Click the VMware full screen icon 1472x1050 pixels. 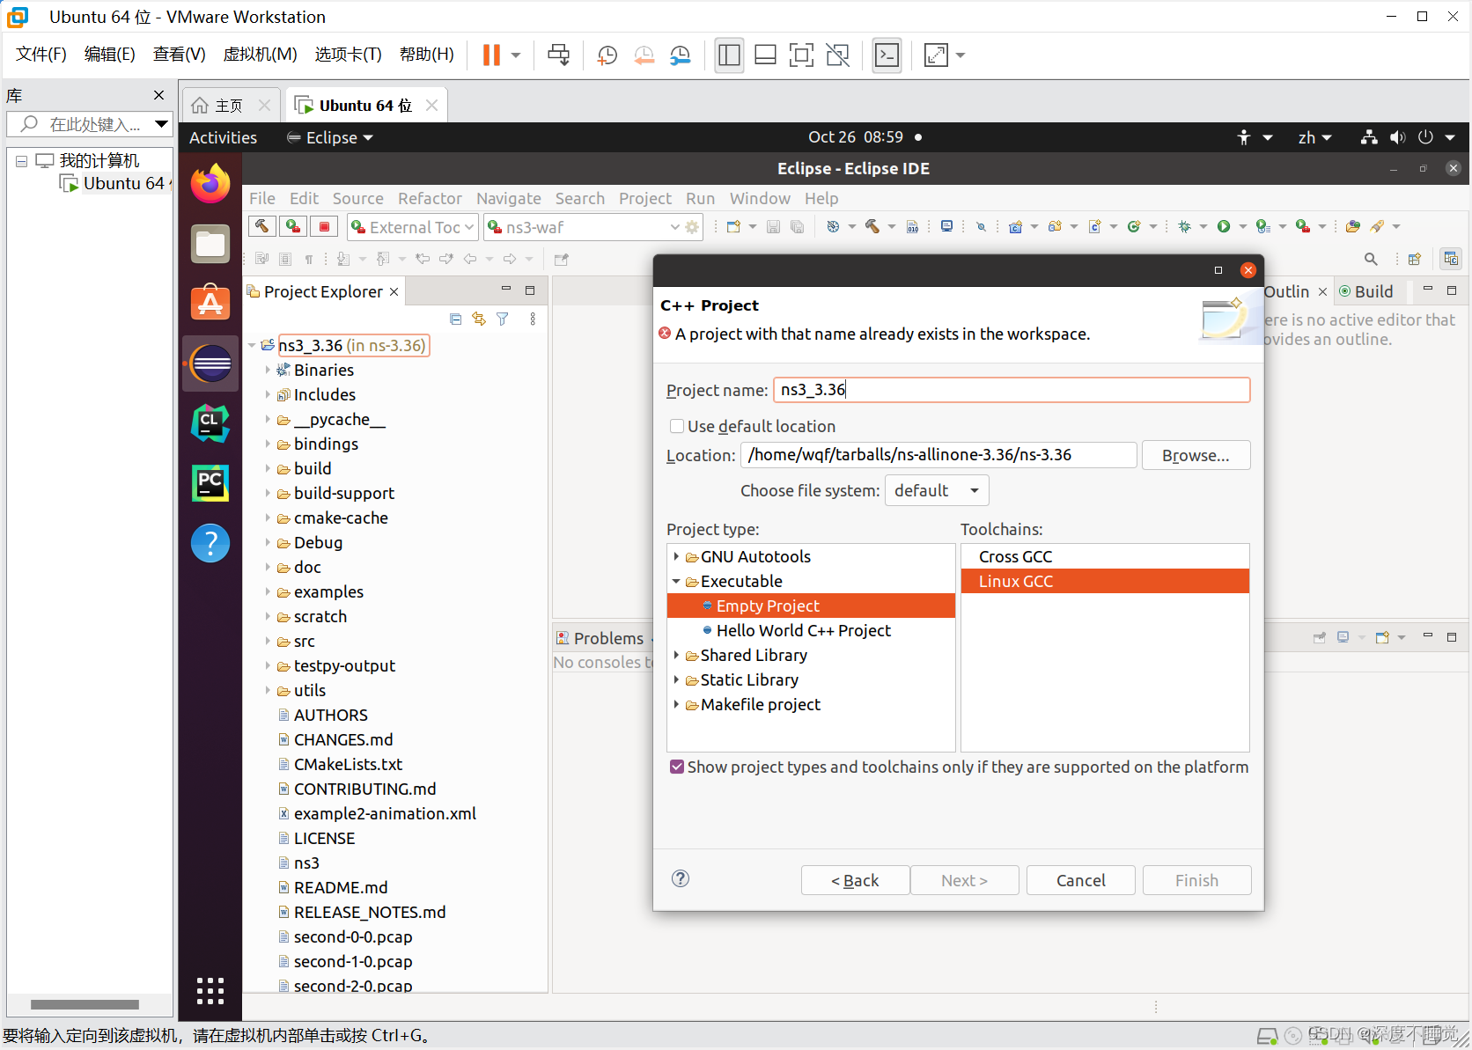(801, 55)
